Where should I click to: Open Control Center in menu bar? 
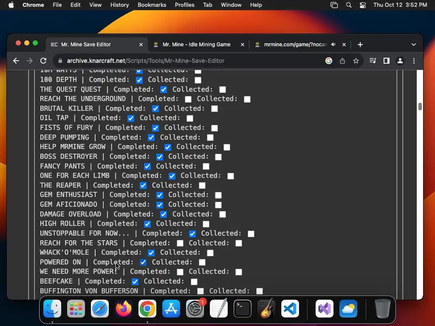[x=363, y=5]
